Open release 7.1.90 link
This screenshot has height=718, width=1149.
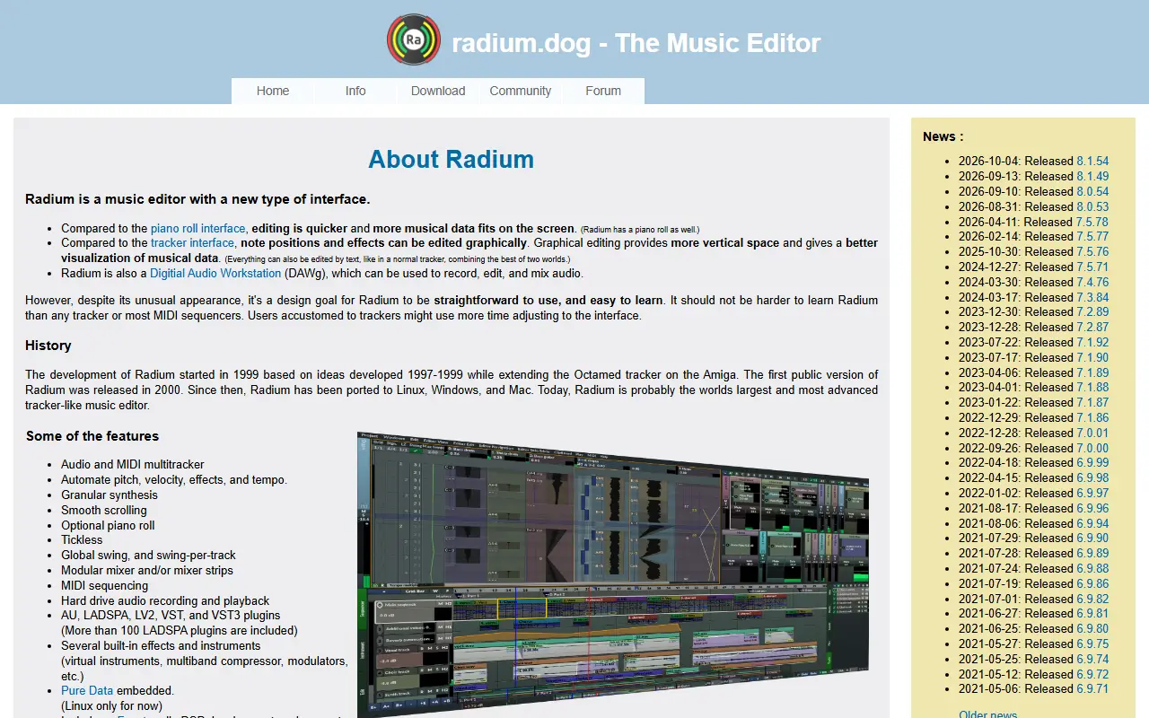(x=1092, y=357)
